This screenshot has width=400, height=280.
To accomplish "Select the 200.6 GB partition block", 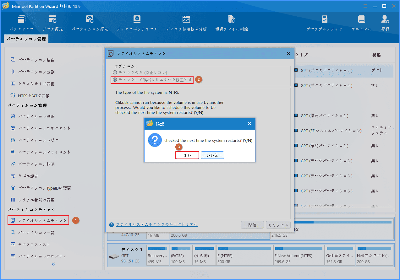I will pyautogui.click(x=220, y=235).
